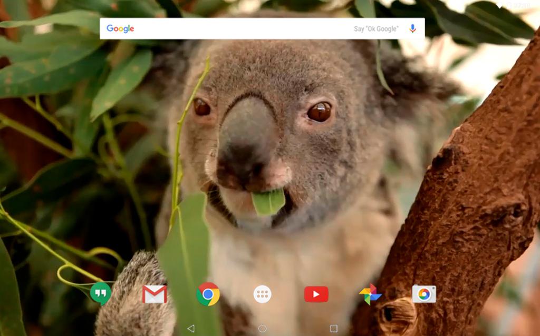540x336 pixels.
Task: Click the Google logo in search bar
Action: 120,29
